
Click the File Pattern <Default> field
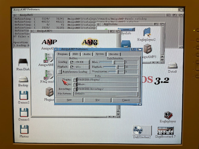click(105, 94)
